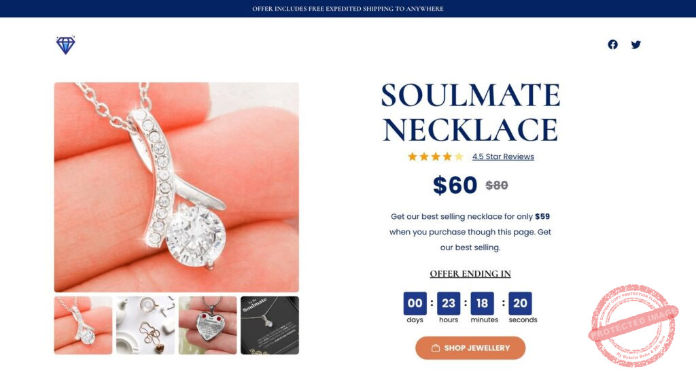
Task: Select the black Soulmate gift box thumbnail
Action: click(270, 325)
